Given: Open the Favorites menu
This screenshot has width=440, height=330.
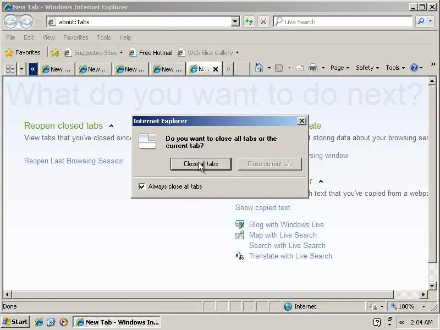Looking at the screenshot, I should pyautogui.click(x=76, y=37).
